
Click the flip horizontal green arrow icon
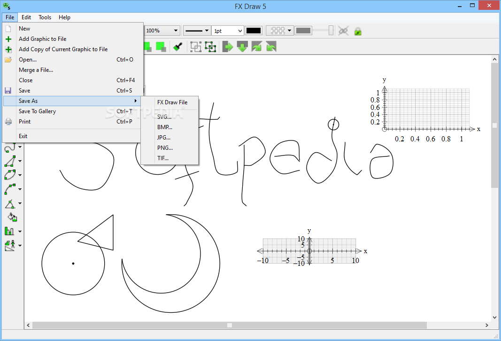[228, 46]
